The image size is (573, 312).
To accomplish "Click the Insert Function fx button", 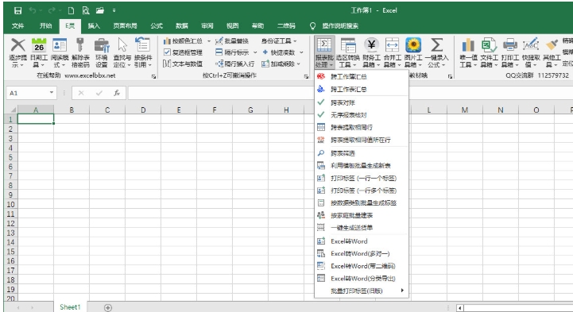I will click(x=117, y=93).
